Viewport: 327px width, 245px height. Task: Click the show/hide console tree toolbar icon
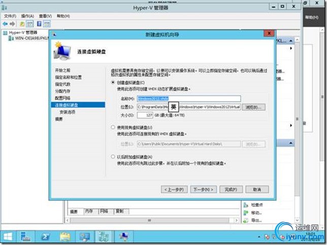click(x=30, y=24)
